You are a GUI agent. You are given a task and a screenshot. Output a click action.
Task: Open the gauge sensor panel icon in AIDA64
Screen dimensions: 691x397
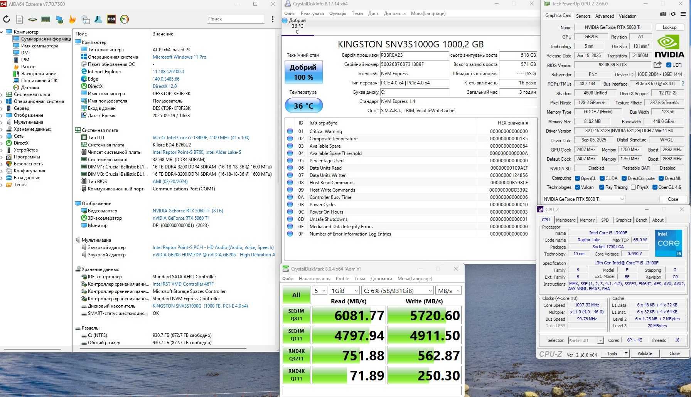pyautogui.click(x=125, y=19)
